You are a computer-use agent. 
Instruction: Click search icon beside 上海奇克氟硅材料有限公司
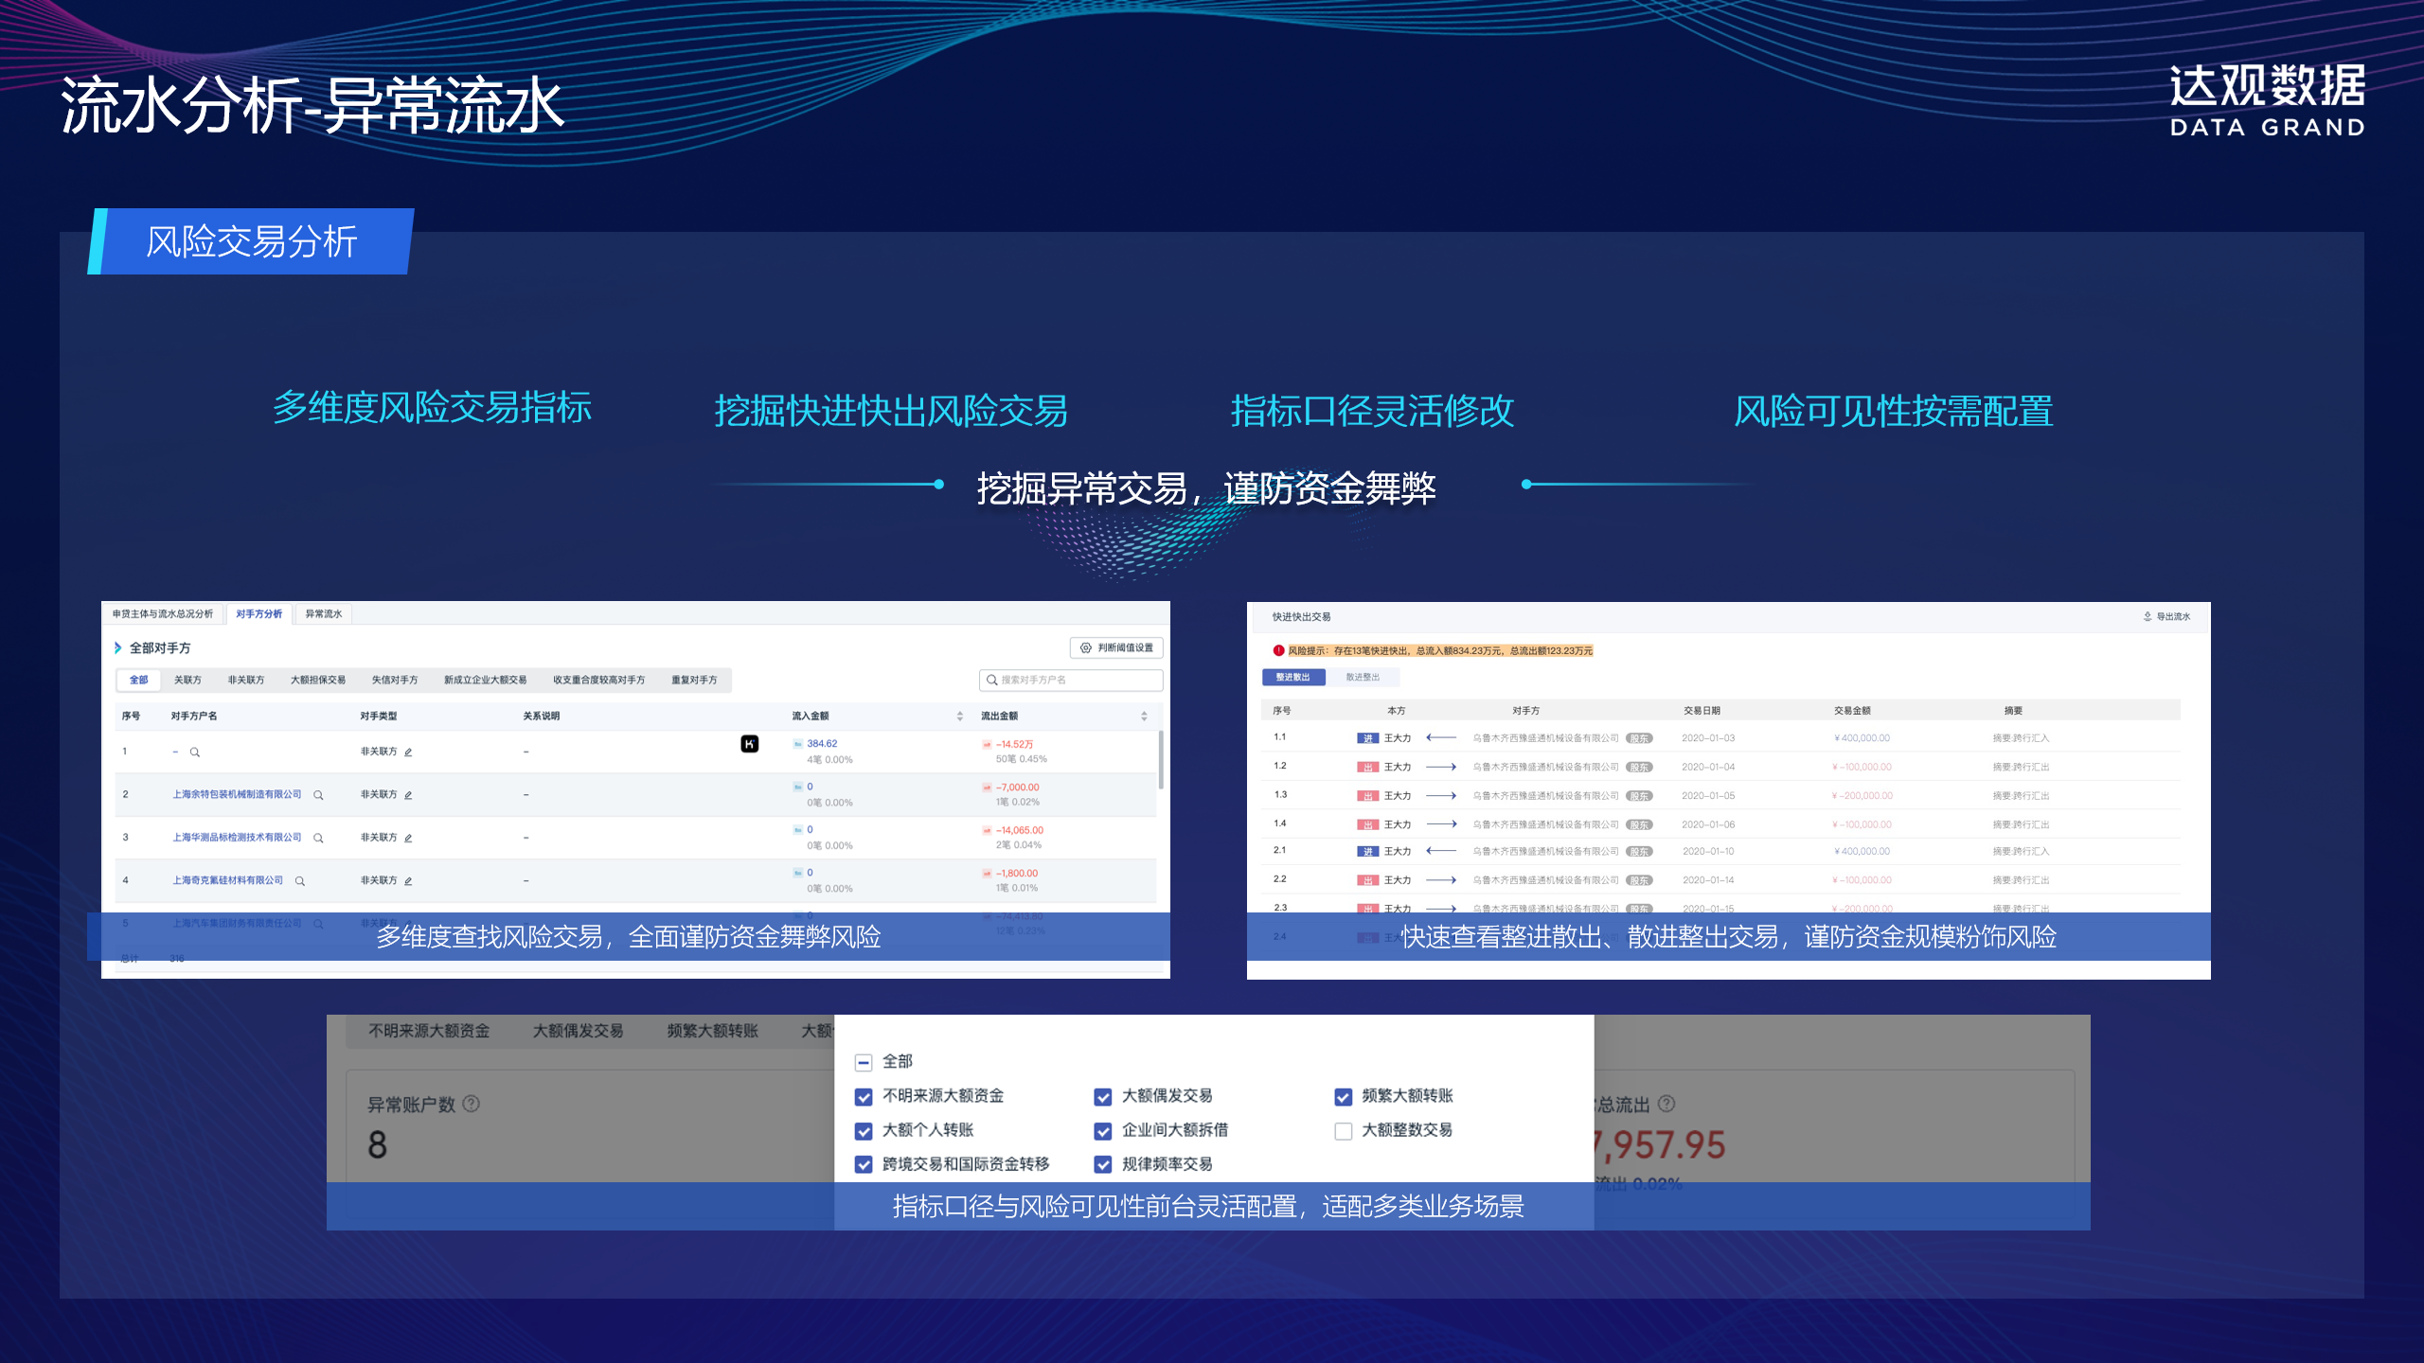[x=300, y=881]
